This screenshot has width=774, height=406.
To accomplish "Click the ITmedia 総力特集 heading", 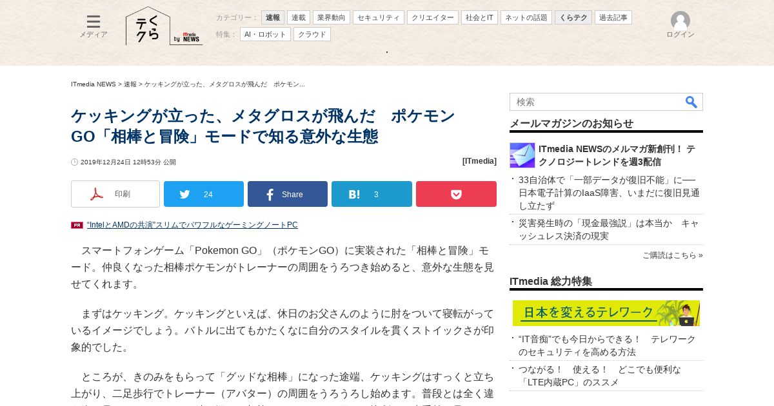I will pyautogui.click(x=551, y=282).
